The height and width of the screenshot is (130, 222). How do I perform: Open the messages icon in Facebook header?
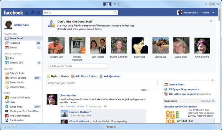(x=33, y=13)
